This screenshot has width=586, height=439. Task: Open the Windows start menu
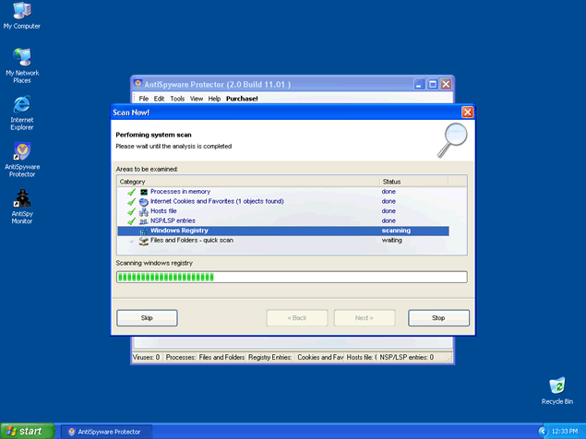pyautogui.click(x=25, y=431)
